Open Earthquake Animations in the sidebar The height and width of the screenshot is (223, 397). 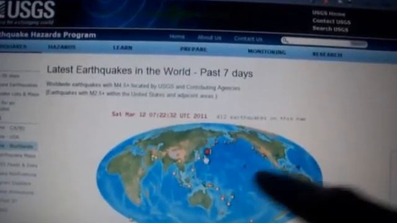point(17,193)
